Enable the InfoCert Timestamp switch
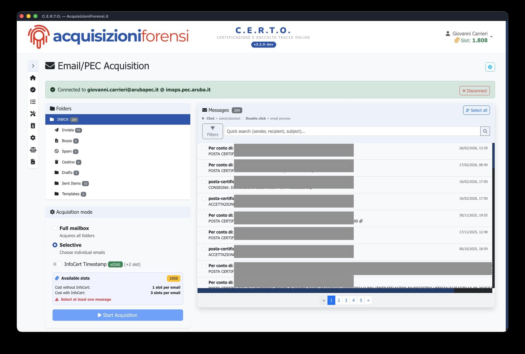 click(x=57, y=264)
